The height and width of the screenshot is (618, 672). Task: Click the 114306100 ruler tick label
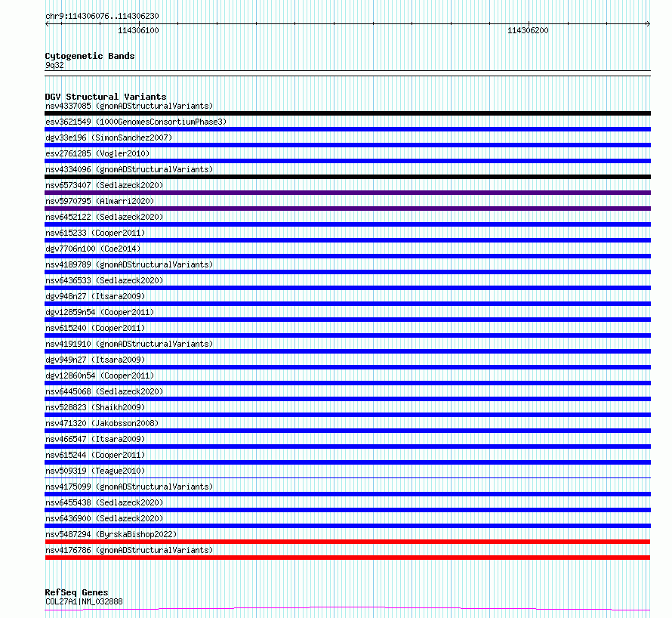(x=138, y=30)
